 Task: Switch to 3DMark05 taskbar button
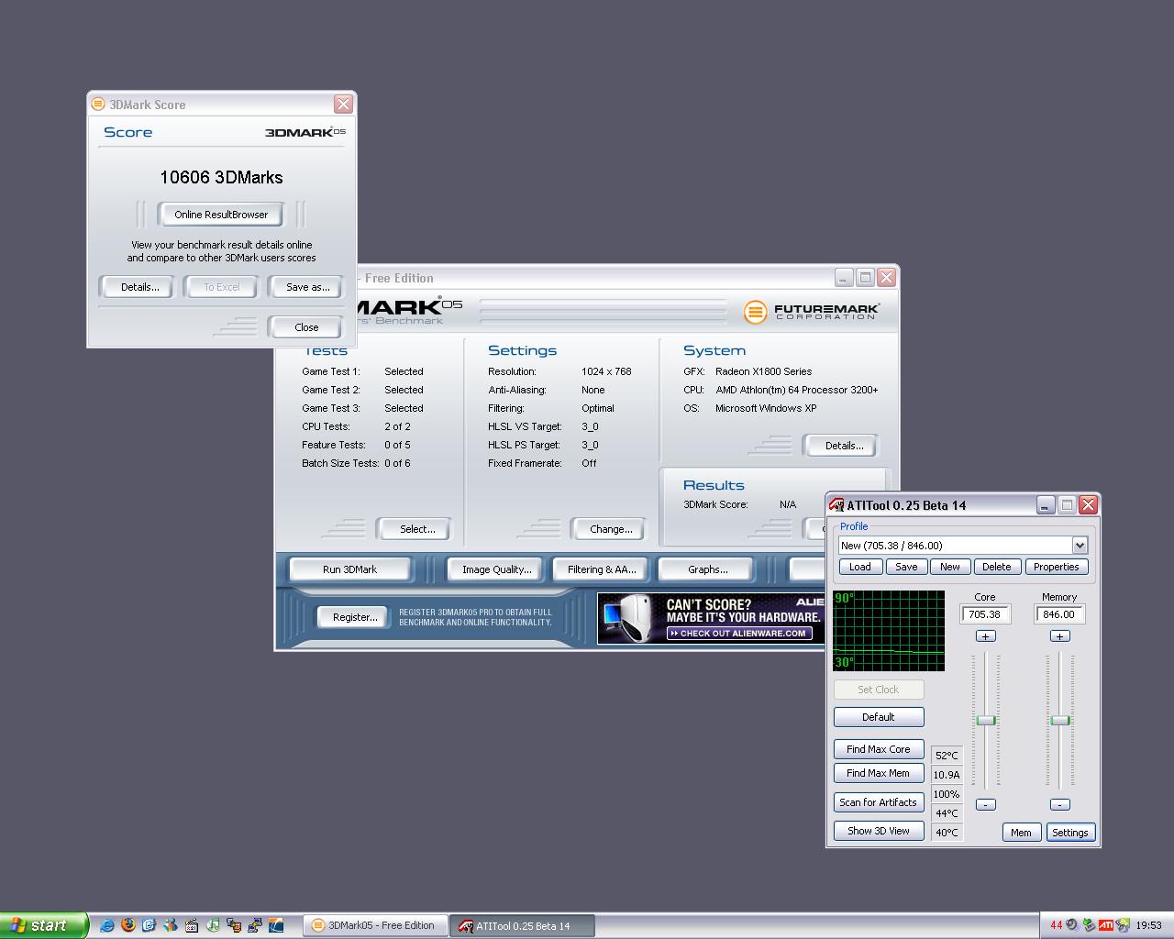[x=376, y=925]
